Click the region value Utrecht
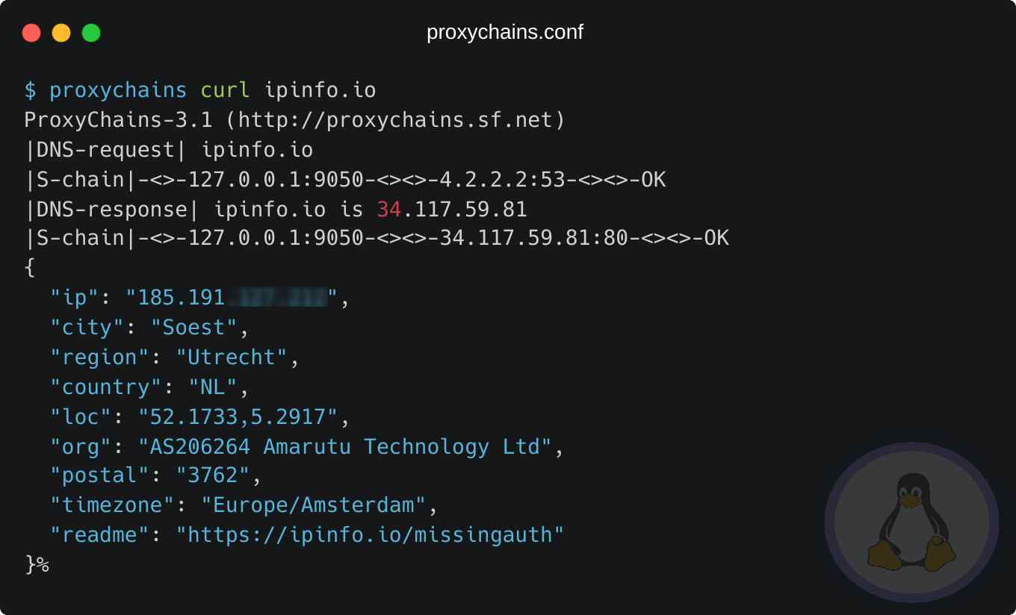 click(x=232, y=358)
